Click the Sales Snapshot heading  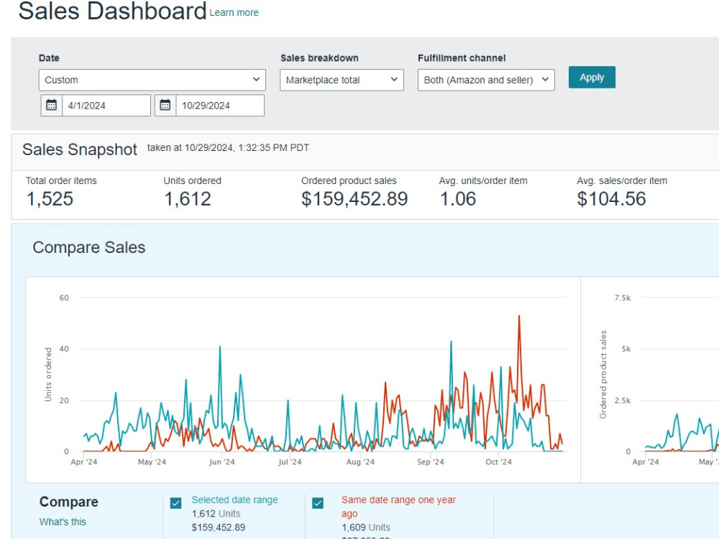[80, 149]
